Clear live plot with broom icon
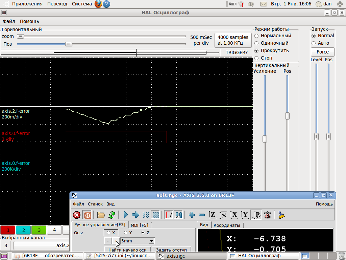 coord(282,215)
